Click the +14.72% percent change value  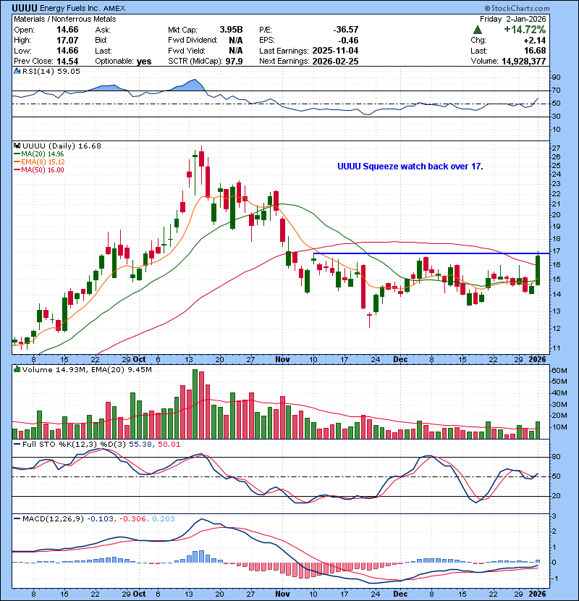point(525,30)
